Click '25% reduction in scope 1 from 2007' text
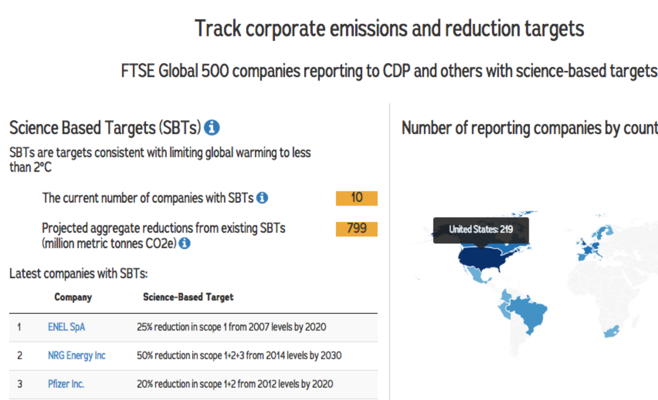This screenshot has height=400, width=658. pyautogui.click(x=231, y=327)
